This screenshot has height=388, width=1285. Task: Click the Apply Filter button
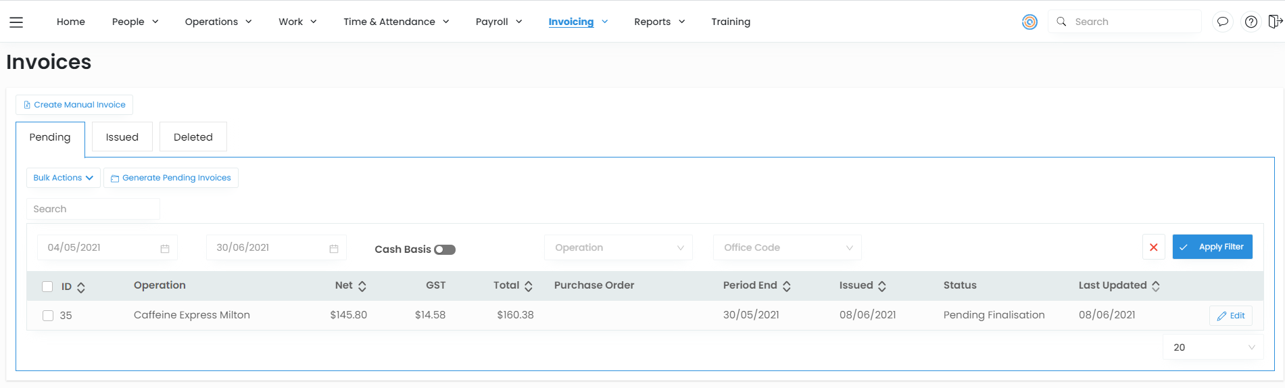point(1212,247)
